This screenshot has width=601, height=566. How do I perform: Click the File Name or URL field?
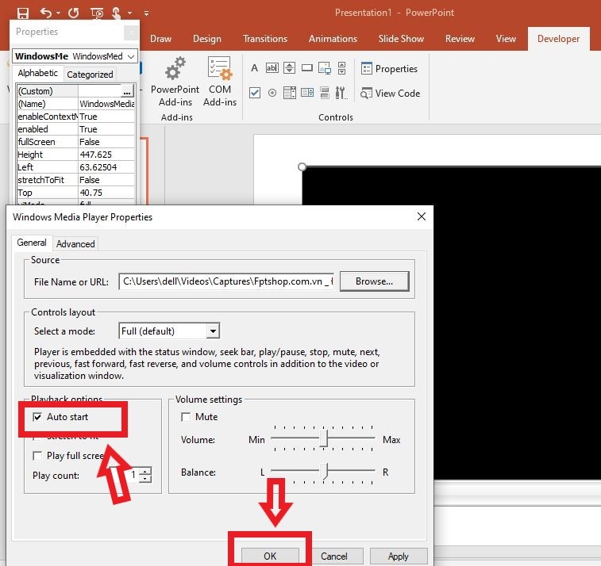[226, 281]
